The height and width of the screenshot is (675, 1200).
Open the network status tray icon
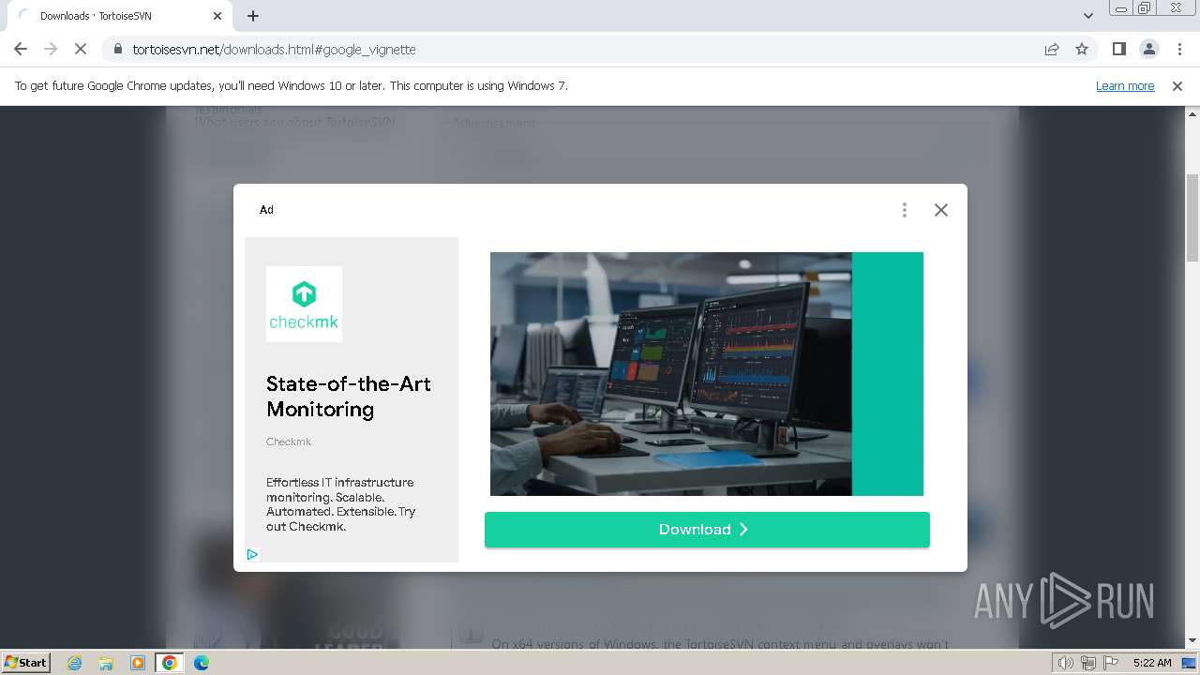tap(1087, 663)
